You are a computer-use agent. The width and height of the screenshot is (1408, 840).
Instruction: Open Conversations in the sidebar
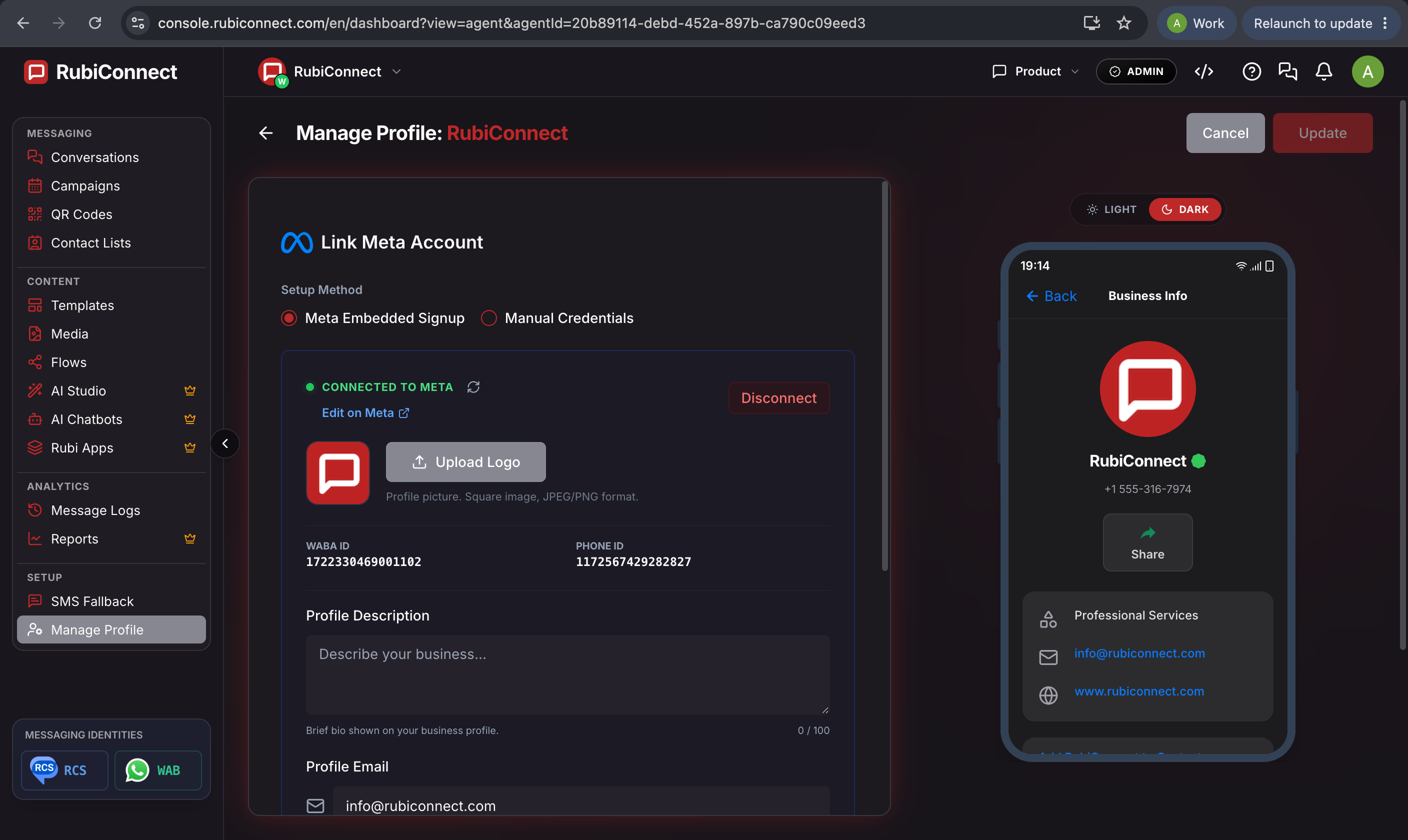click(x=111, y=157)
